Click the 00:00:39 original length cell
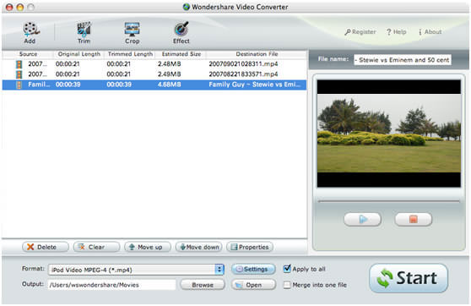The image size is (471, 306). [x=68, y=85]
